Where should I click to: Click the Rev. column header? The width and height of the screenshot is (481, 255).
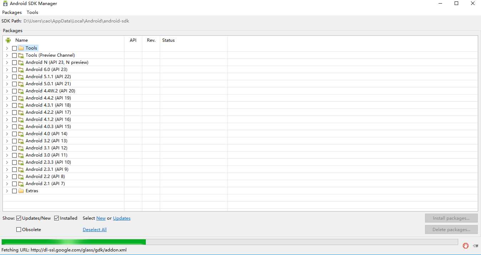tap(151, 40)
